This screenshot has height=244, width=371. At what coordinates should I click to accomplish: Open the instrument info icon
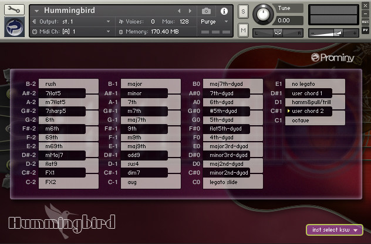224,11
